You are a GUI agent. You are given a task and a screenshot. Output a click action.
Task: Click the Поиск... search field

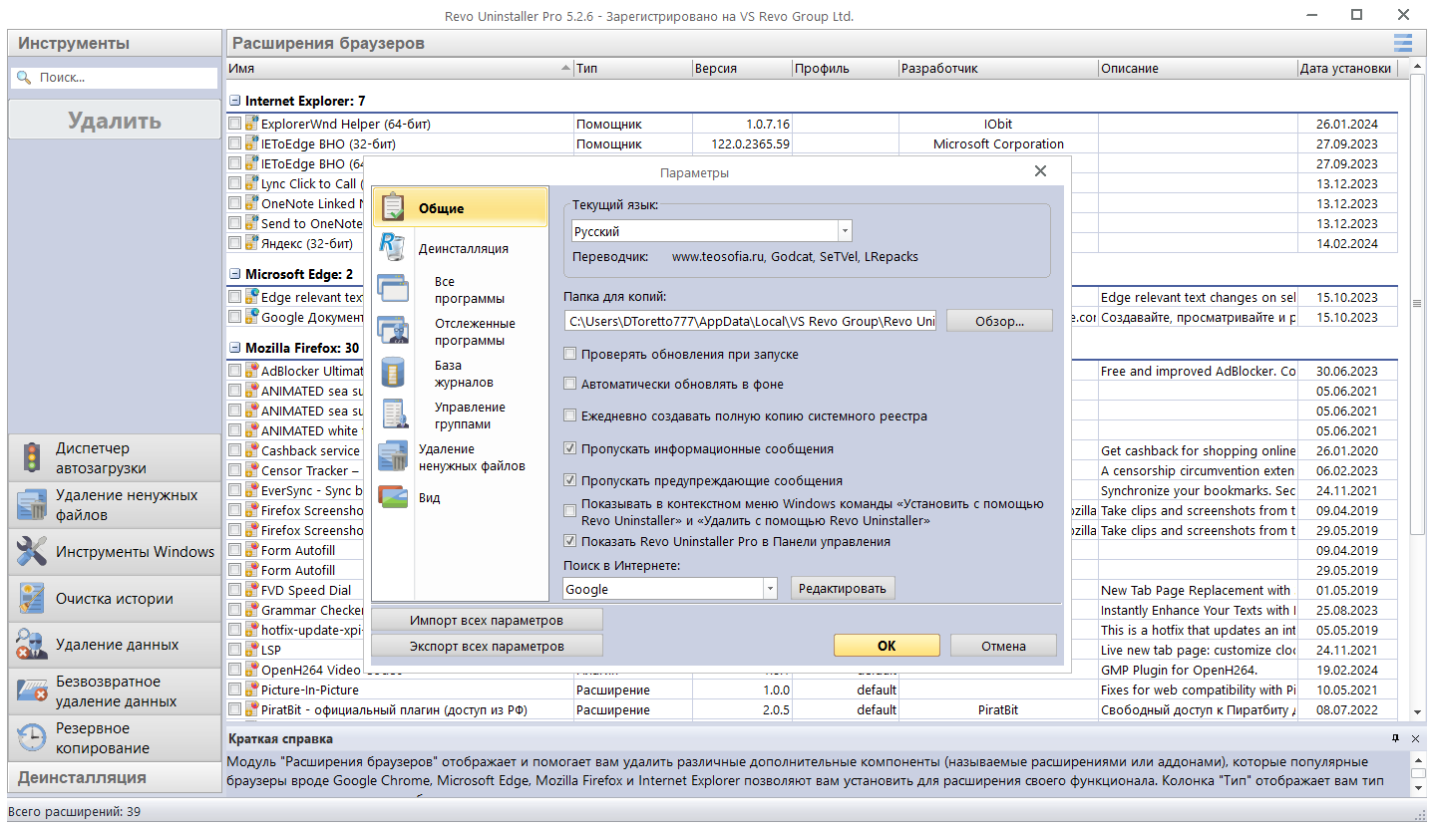(x=114, y=77)
